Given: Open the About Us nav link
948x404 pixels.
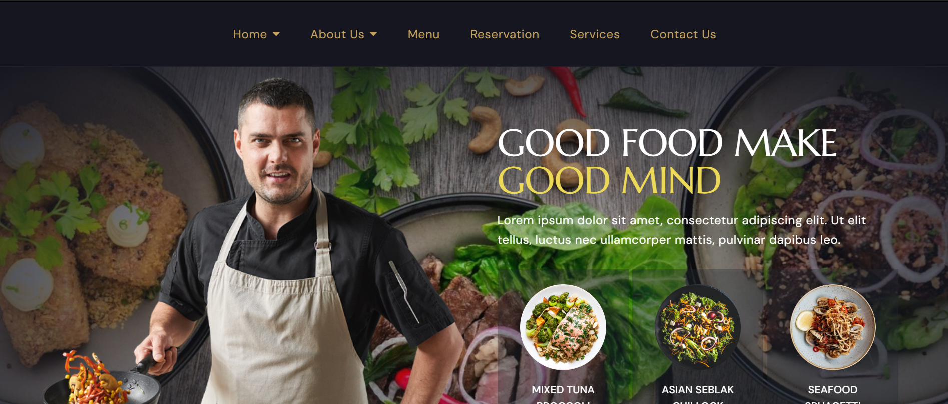Looking at the screenshot, I should [337, 34].
